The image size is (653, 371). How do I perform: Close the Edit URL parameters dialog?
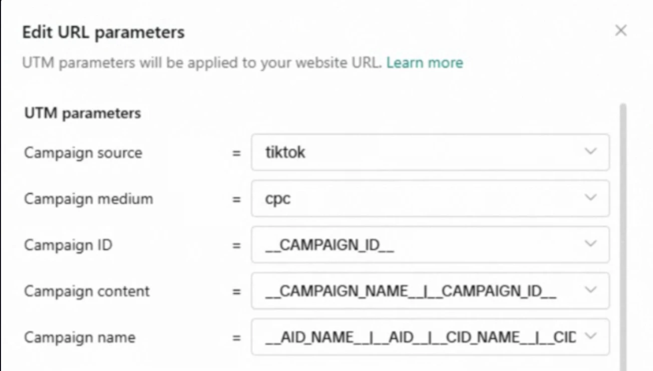coord(621,31)
